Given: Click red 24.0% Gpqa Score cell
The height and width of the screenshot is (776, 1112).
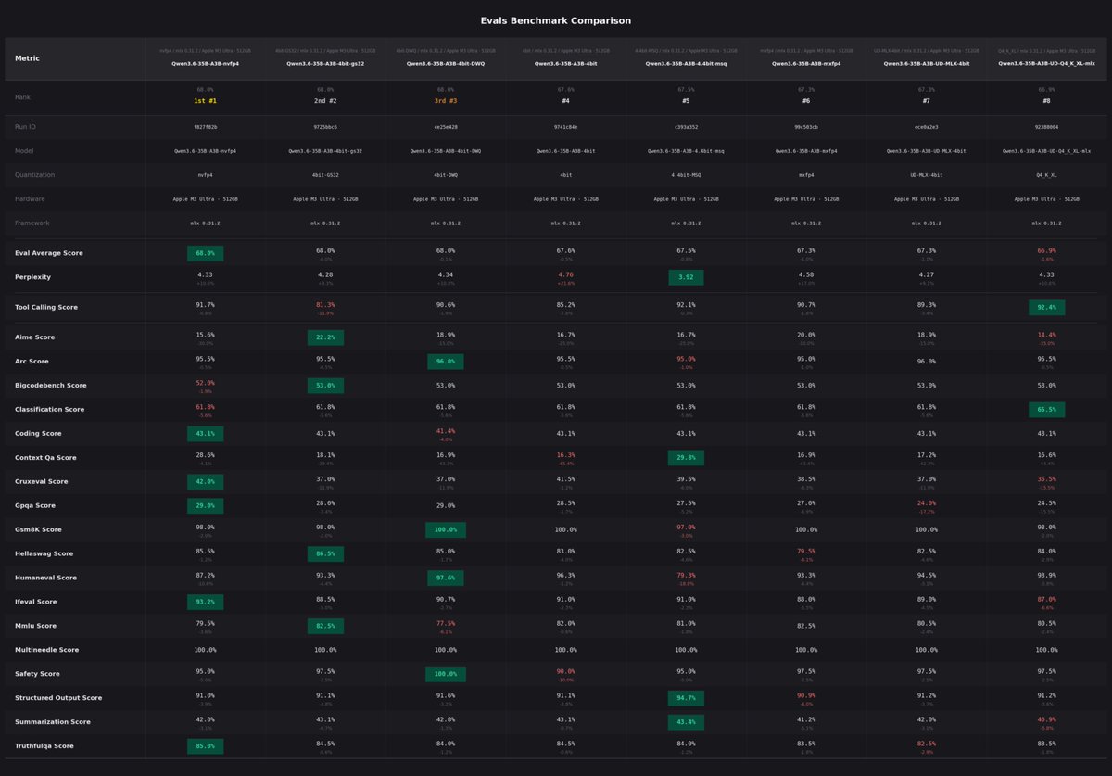Looking at the screenshot, I should click(x=927, y=503).
